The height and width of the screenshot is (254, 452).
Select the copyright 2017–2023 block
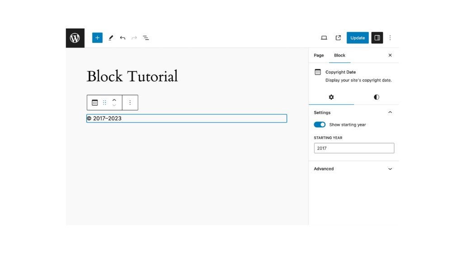tap(187, 118)
